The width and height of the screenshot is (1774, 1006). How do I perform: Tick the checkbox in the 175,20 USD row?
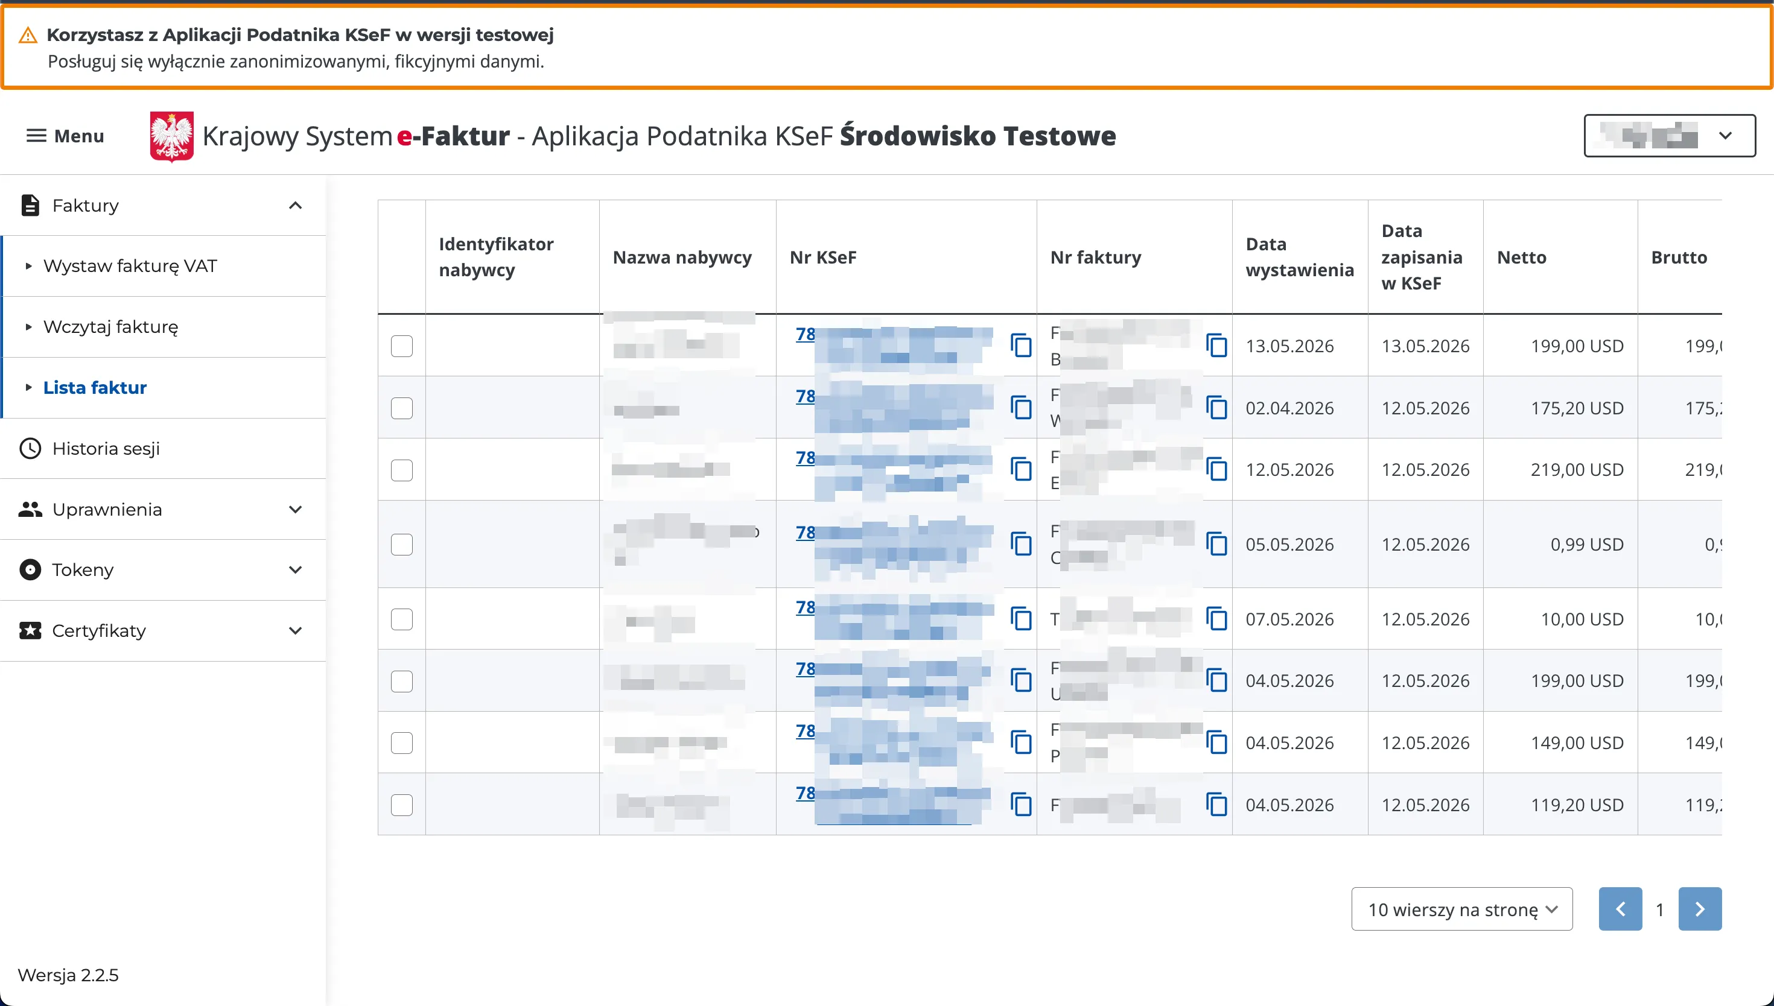point(401,408)
